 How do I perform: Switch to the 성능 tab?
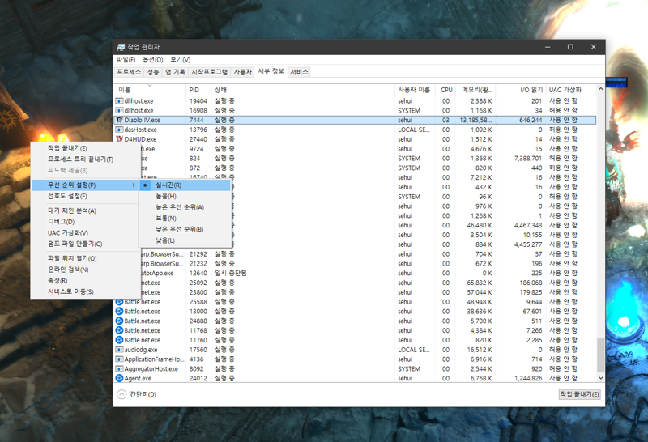click(153, 72)
